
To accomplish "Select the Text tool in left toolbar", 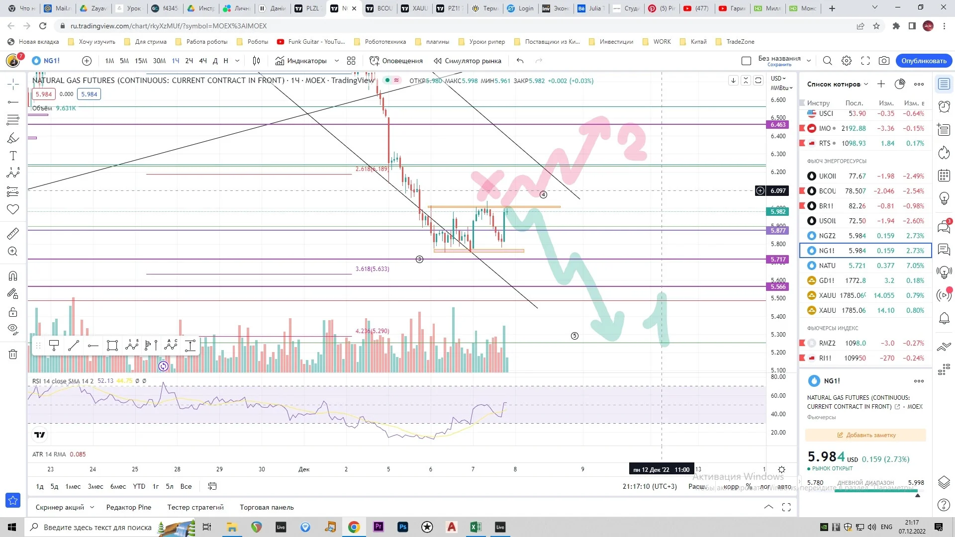I will [13, 156].
